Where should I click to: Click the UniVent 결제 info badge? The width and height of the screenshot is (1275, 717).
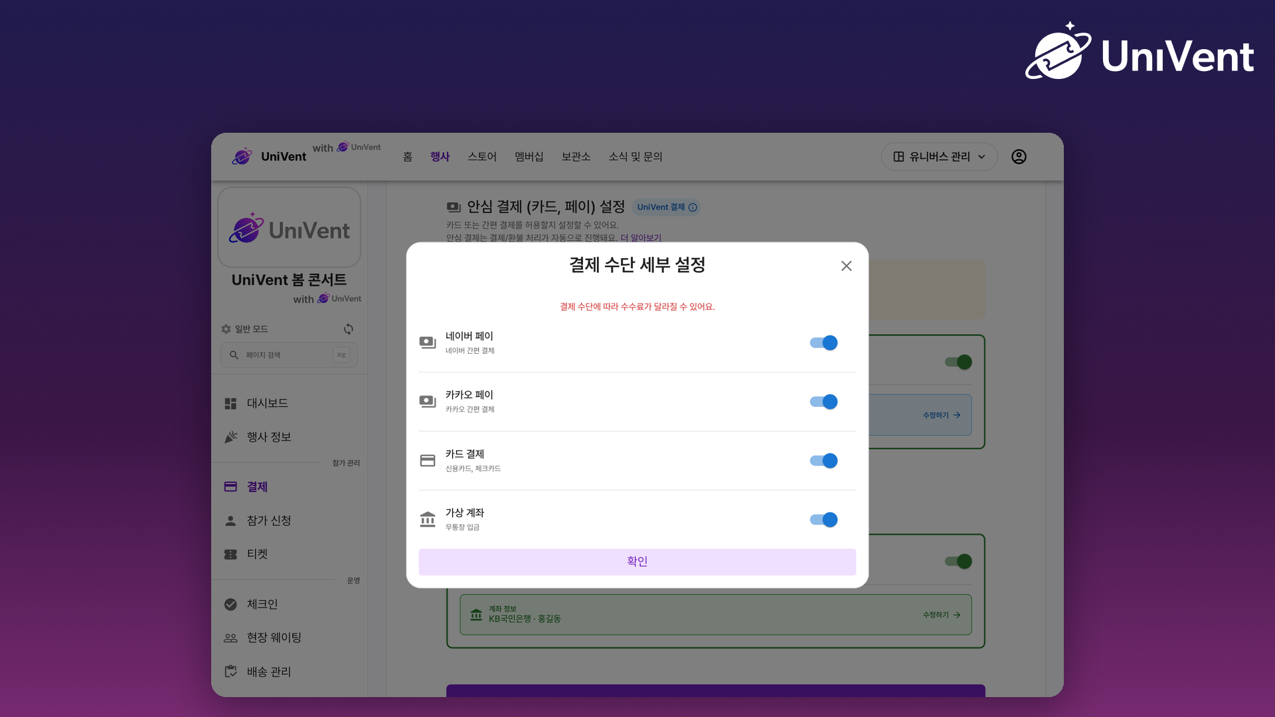point(666,207)
